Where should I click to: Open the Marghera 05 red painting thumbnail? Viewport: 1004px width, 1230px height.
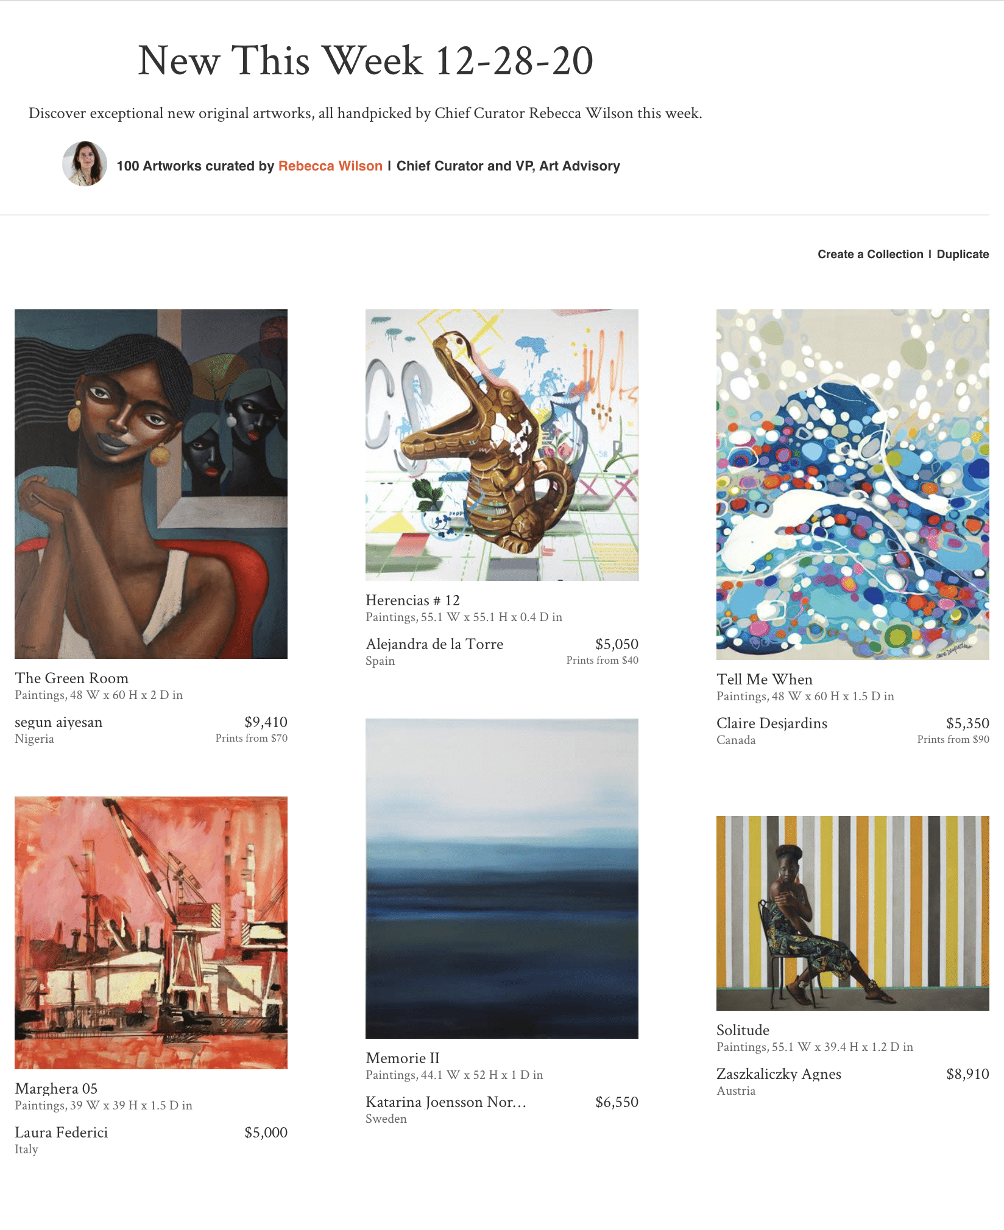(151, 933)
